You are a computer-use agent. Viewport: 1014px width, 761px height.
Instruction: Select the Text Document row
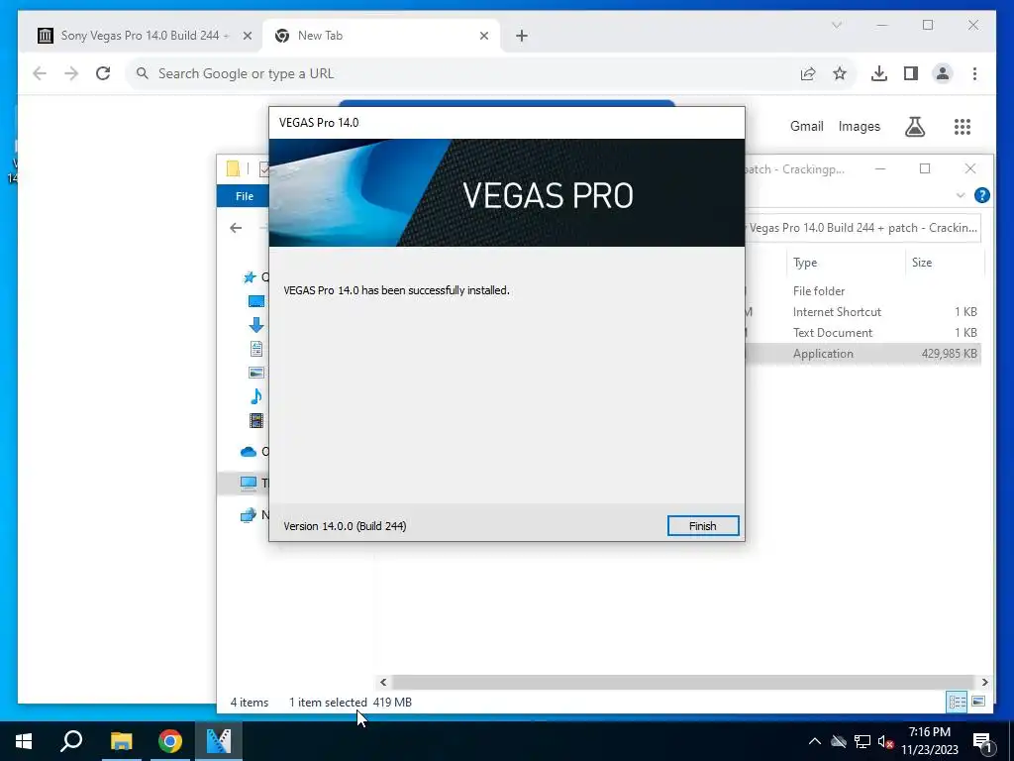coord(863,332)
